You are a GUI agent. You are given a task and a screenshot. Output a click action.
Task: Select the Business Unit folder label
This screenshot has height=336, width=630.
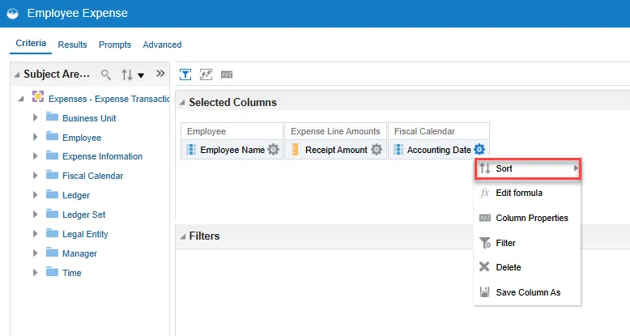click(x=89, y=118)
